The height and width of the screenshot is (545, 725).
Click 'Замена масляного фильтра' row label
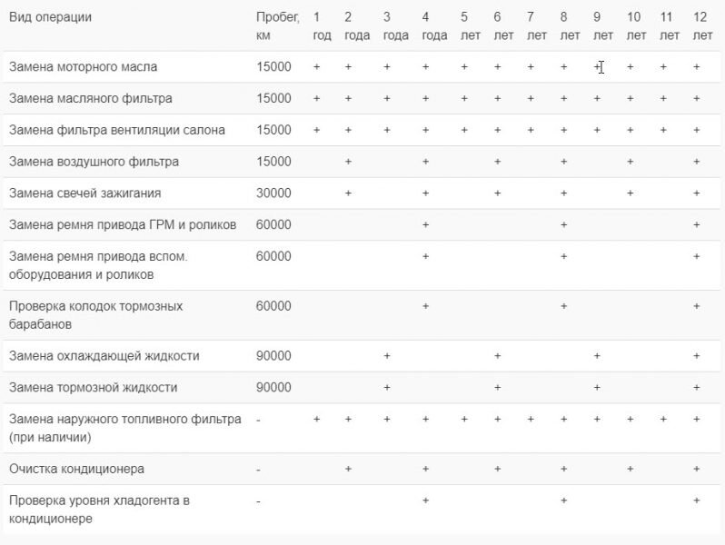[x=91, y=98]
